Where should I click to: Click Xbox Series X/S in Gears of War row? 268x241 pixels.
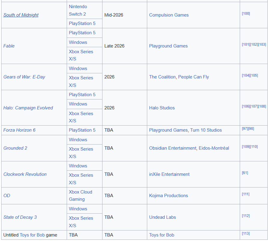tap(81, 81)
